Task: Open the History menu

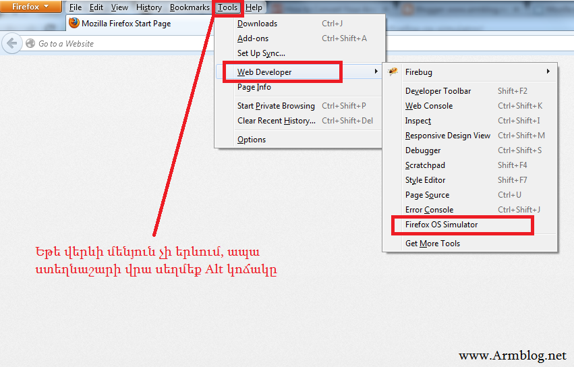Action: click(x=148, y=7)
